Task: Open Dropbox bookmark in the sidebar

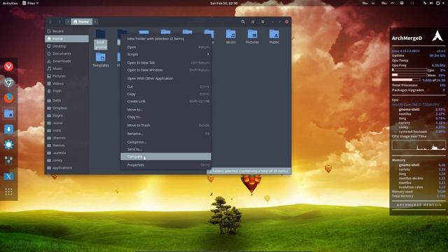Action: click(x=67, y=108)
